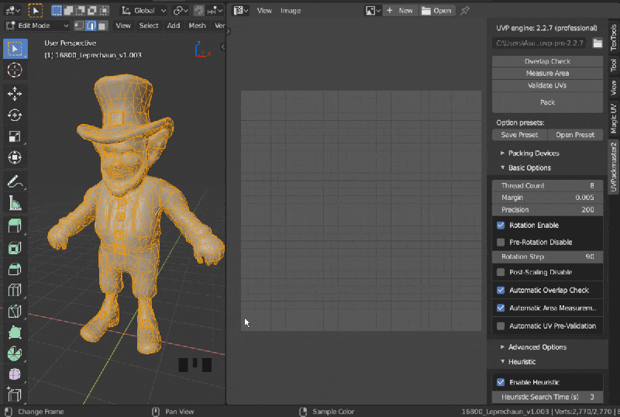Uncheck Automatic Overlap Check

click(x=501, y=291)
